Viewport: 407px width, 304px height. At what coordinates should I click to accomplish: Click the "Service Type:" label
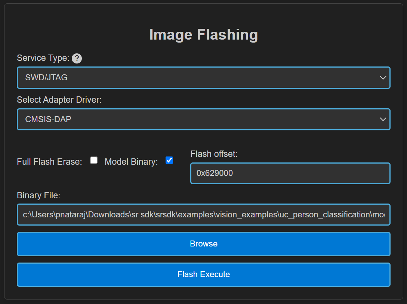(x=43, y=58)
